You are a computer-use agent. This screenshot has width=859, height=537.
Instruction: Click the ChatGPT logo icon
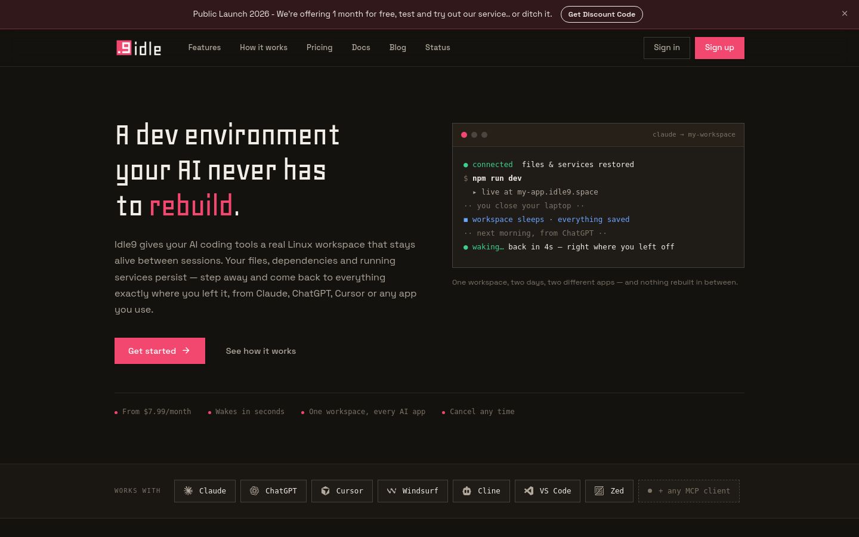pyautogui.click(x=255, y=491)
